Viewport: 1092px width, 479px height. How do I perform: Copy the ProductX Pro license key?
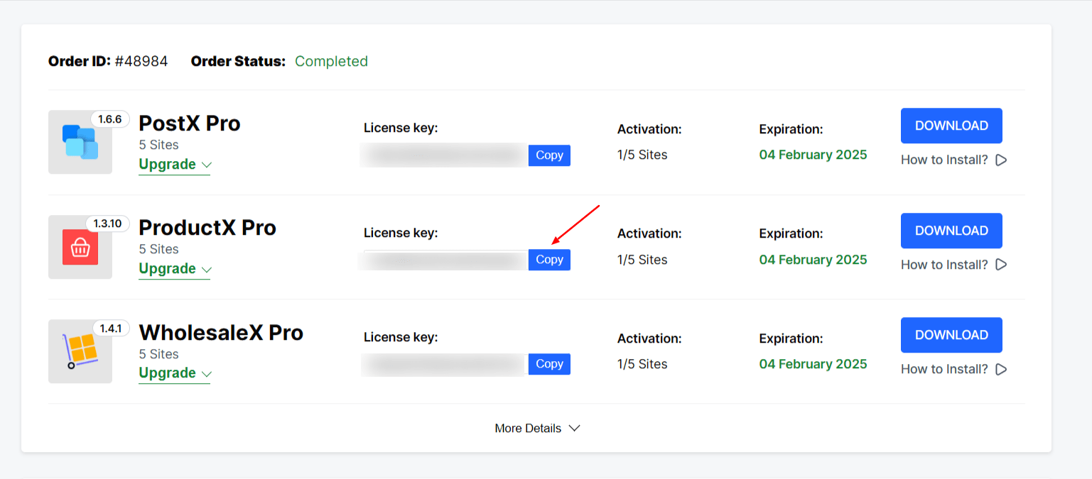549,259
